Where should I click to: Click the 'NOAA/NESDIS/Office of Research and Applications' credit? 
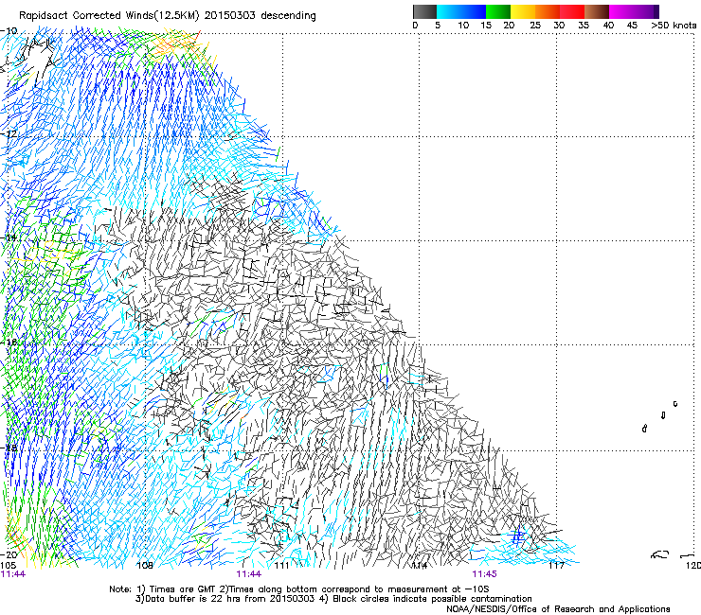coord(558,609)
